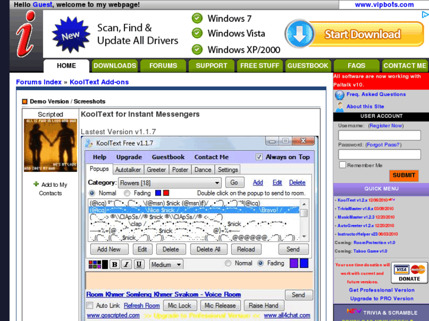Open the Forums navigation tab
Viewport: 429px width, 321px height.
[x=163, y=66]
